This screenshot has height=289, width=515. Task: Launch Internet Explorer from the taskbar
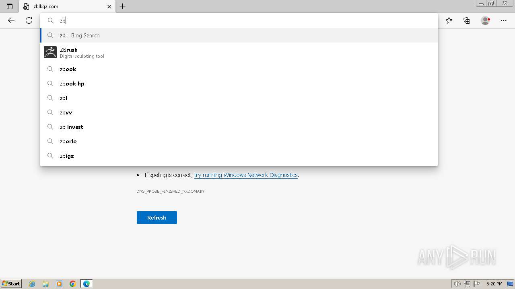tap(32, 284)
